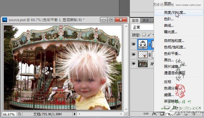Viewport: 204px width, 118px height.
Task: Choose 色相/饱和度 from the adjustment menu
Action: 175,47
